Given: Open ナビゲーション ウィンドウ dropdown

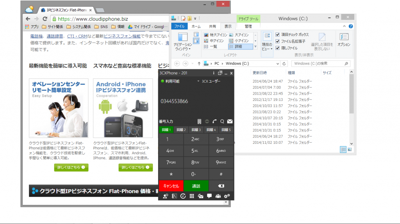Looking at the screenshot, I should [183, 42].
